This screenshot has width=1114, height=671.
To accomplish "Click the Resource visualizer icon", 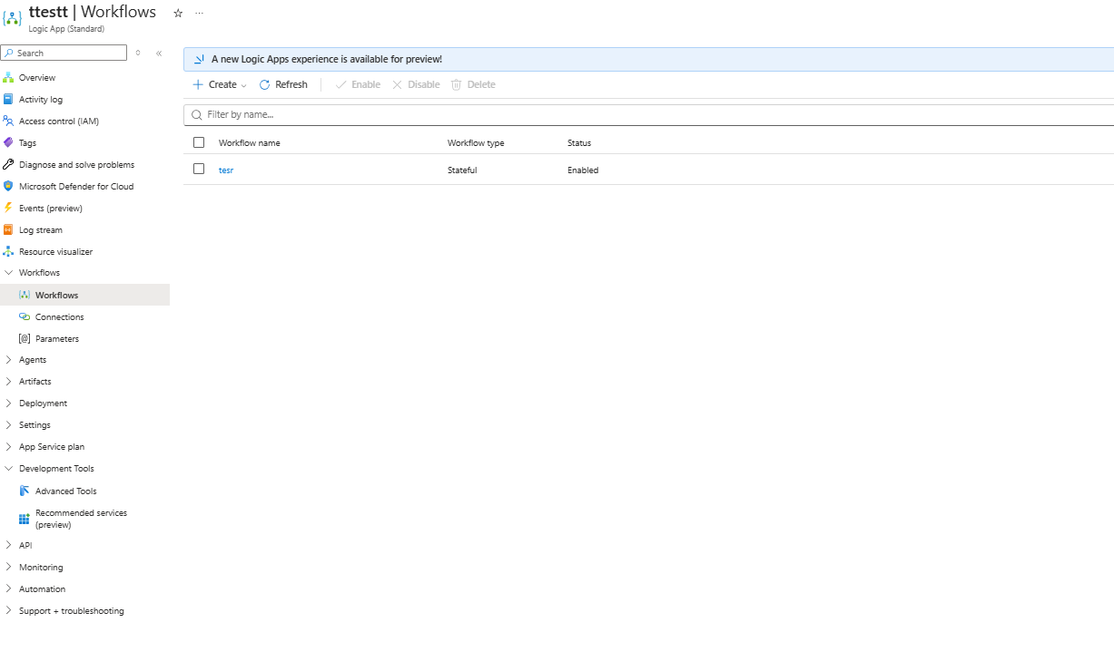I will click(8, 252).
